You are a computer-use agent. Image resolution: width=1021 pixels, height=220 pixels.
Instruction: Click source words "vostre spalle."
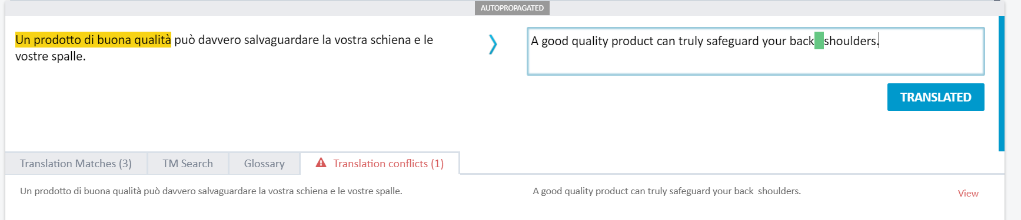coord(51,56)
